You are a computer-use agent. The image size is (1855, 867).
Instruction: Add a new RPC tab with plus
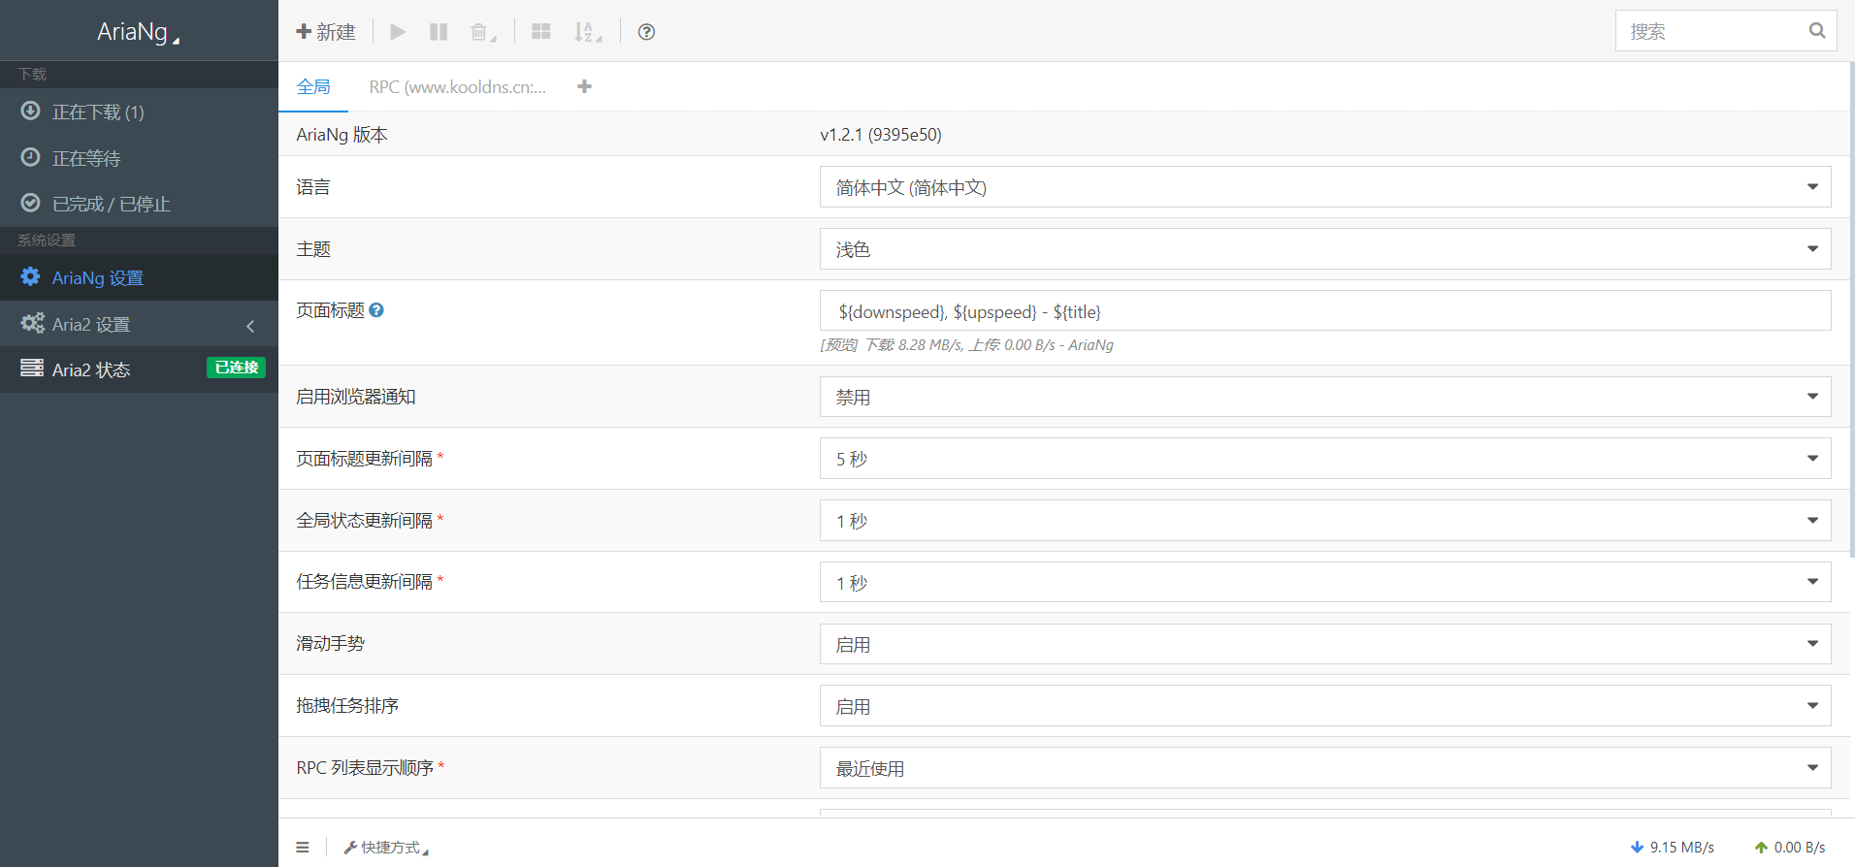pyautogui.click(x=584, y=87)
